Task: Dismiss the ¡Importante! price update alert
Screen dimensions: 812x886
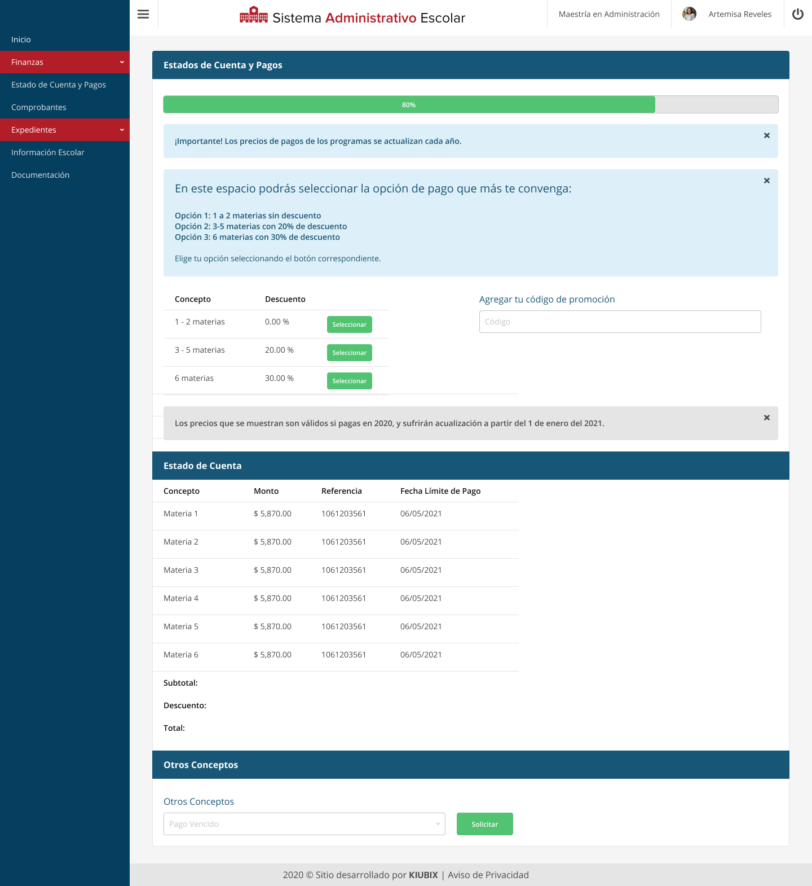Action: [x=766, y=135]
